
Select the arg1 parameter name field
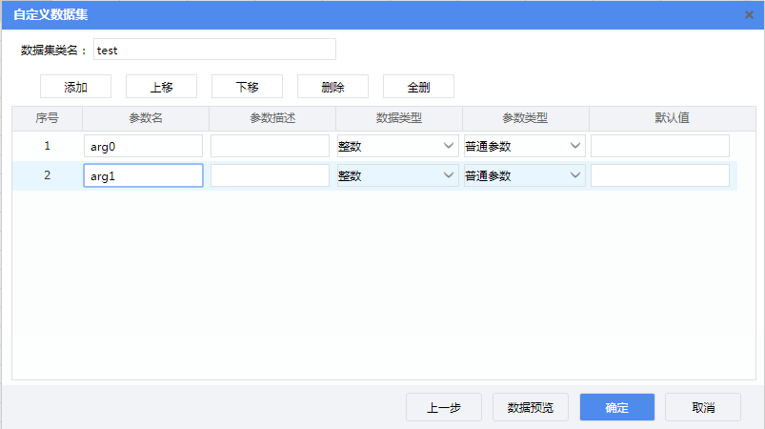click(x=143, y=175)
